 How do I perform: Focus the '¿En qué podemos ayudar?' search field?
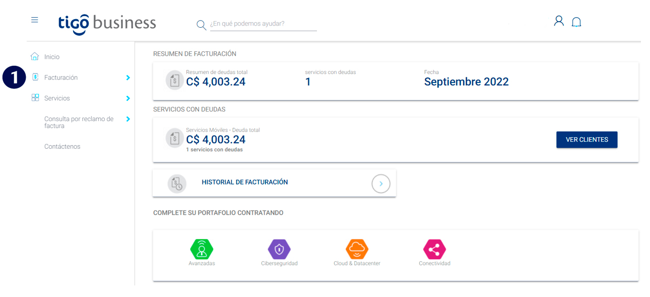click(x=264, y=24)
